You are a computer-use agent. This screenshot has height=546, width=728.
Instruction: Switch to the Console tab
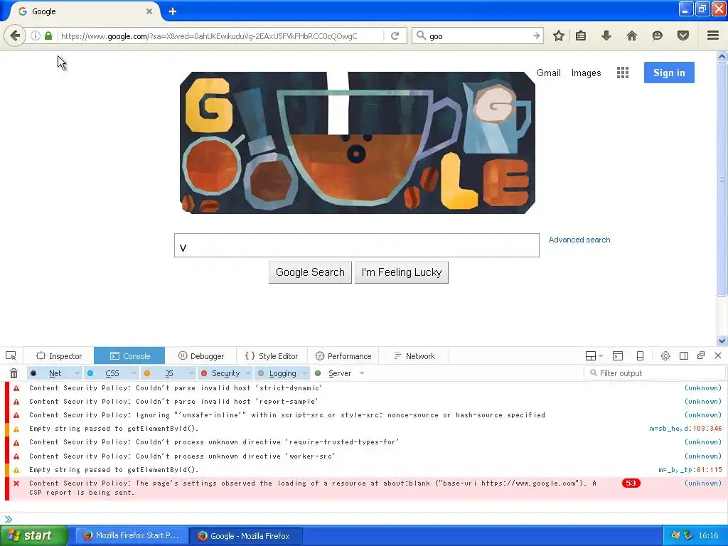point(129,356)
